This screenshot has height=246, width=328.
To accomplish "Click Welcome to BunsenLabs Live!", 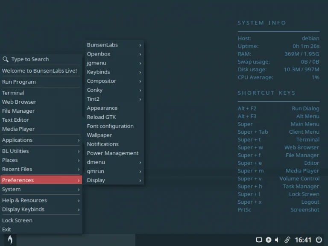I will pos(41,71).
